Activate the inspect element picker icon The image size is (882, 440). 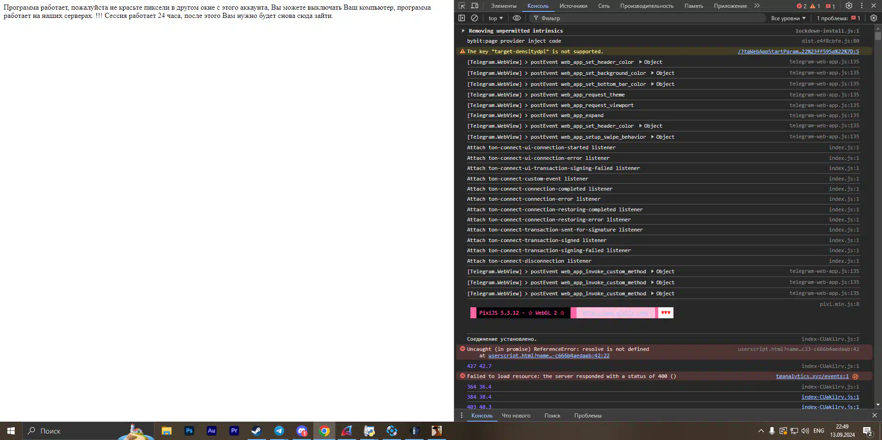[462, 6]
